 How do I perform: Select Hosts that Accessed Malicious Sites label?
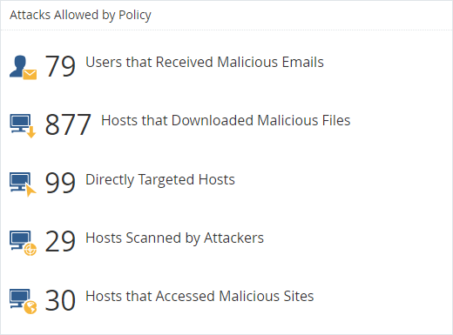(x=199, y=296)
